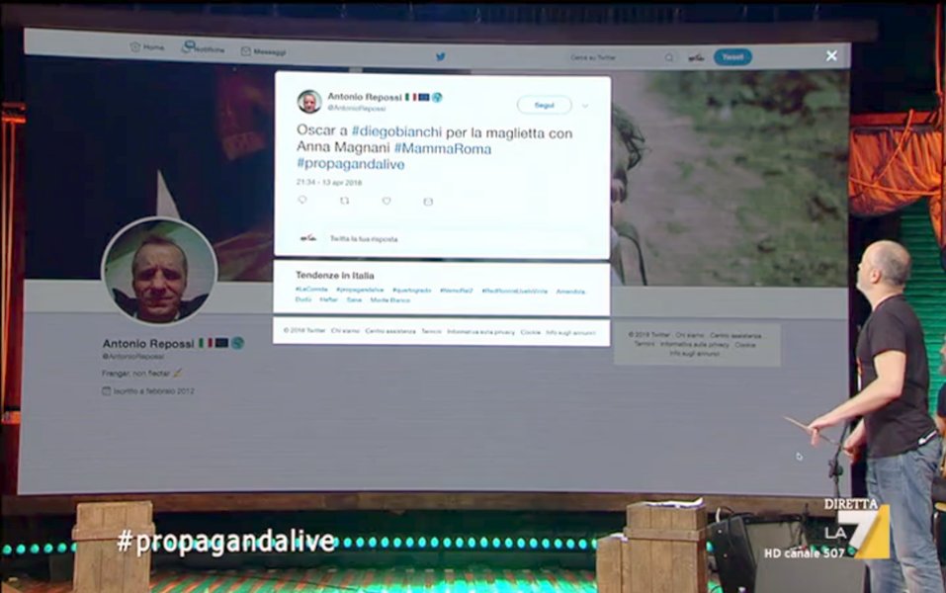This screenshot has height=593, width=946.
Task: Open the #diegobianchi hashtag
Action: tap(396, 131)
